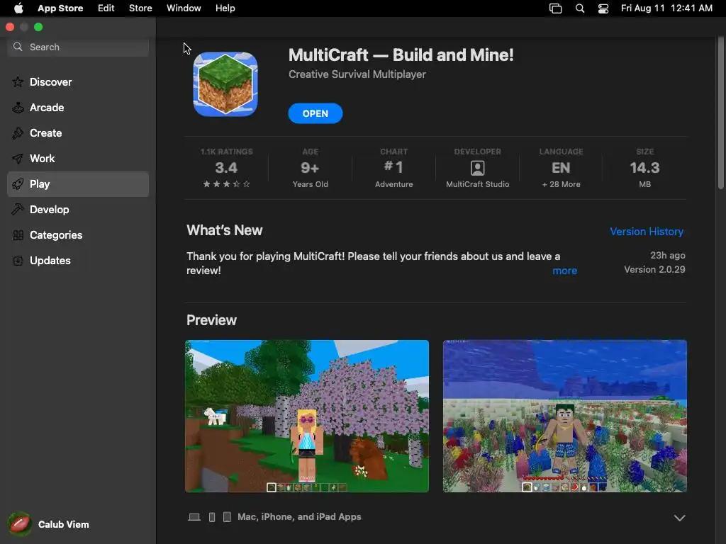Expand the Mac, iPhone, and iPad Apps chevron
Image resolution: width=726 pixels, height=544 pixels.
[679, 518]
